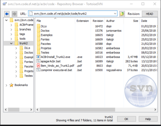Image resolution: width=161 pixels, height=126 pixels.
Task: Expand the Testes node in the tree
Action: [x=16, y=76]
